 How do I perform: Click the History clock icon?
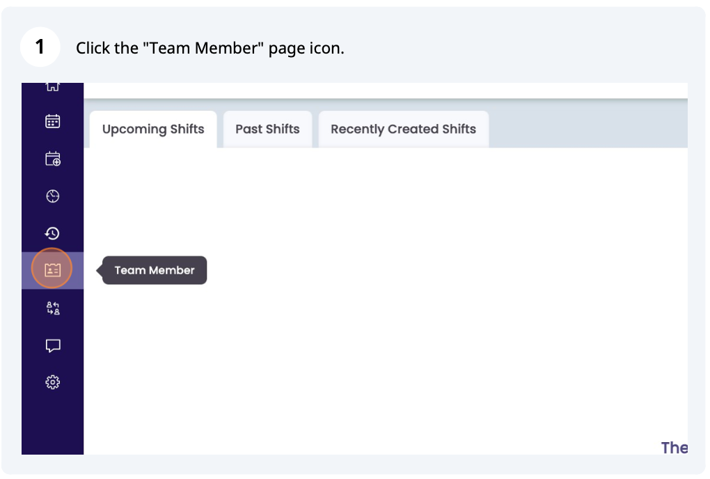53,233
